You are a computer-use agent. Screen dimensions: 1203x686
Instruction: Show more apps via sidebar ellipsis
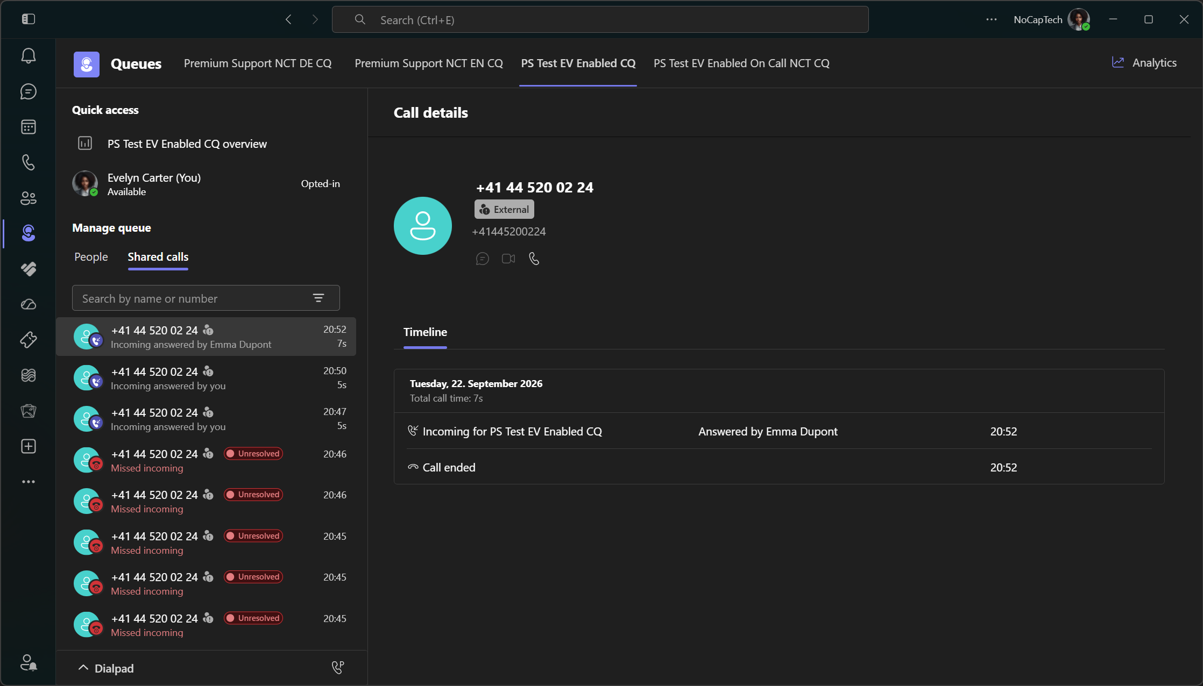29,482
